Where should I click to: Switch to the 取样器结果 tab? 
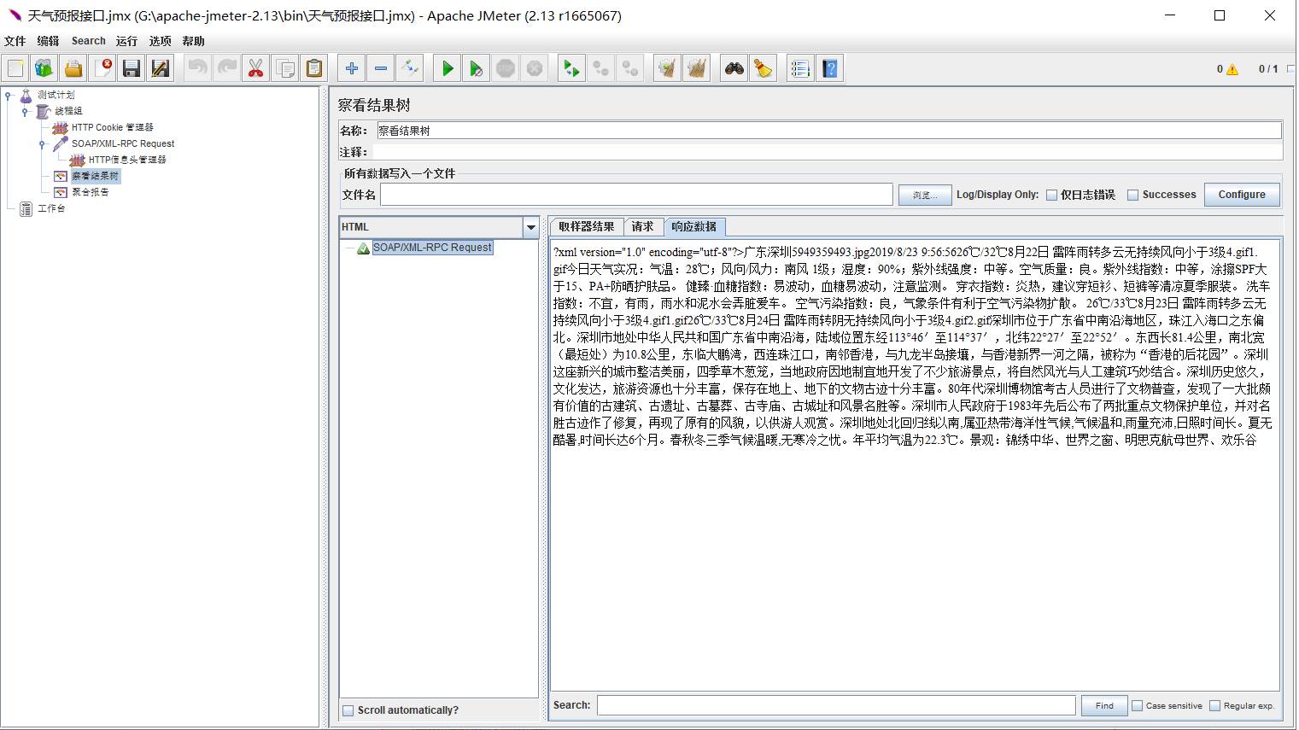587,227
